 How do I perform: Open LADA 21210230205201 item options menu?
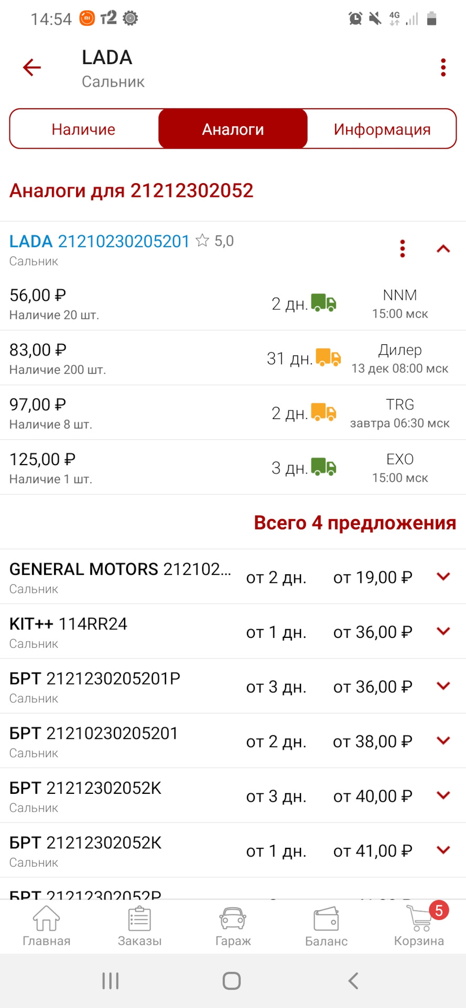402,248
